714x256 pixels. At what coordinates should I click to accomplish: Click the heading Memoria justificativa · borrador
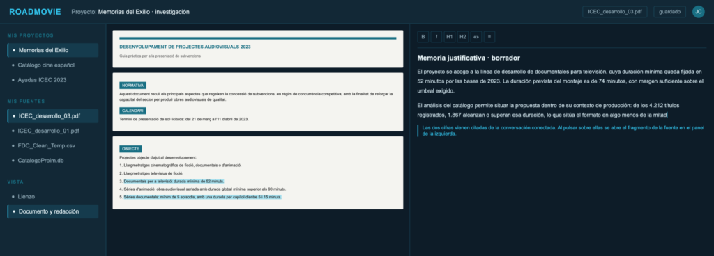coord(469,58)
